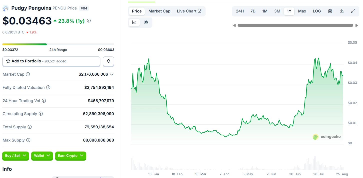
Task: Select the 7D time range
Action: (253, 11)
